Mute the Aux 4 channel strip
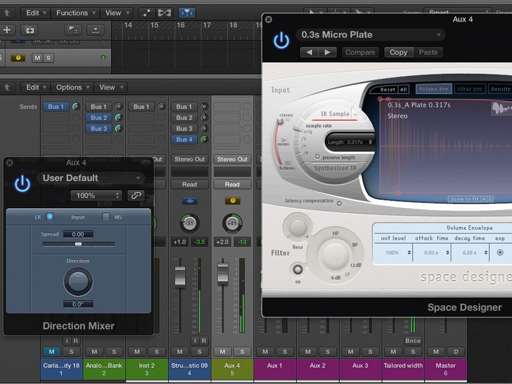Viewport: 512px width, 384px height. [x=222, y=351]
